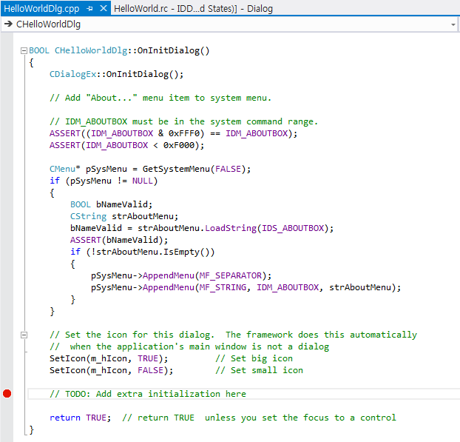Click the when the application's main window comment
The width and height of the screenshot is (460, 442).
coord(189,346)
